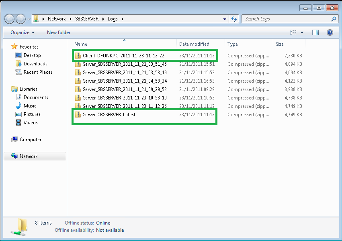Expand the view options dropdown arrow

(302, 32)
